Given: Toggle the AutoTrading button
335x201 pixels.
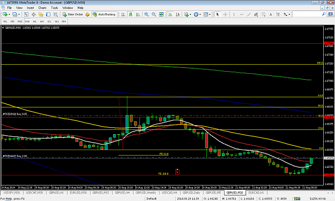Looking at the screenshot, I should [x=105, y=14].
